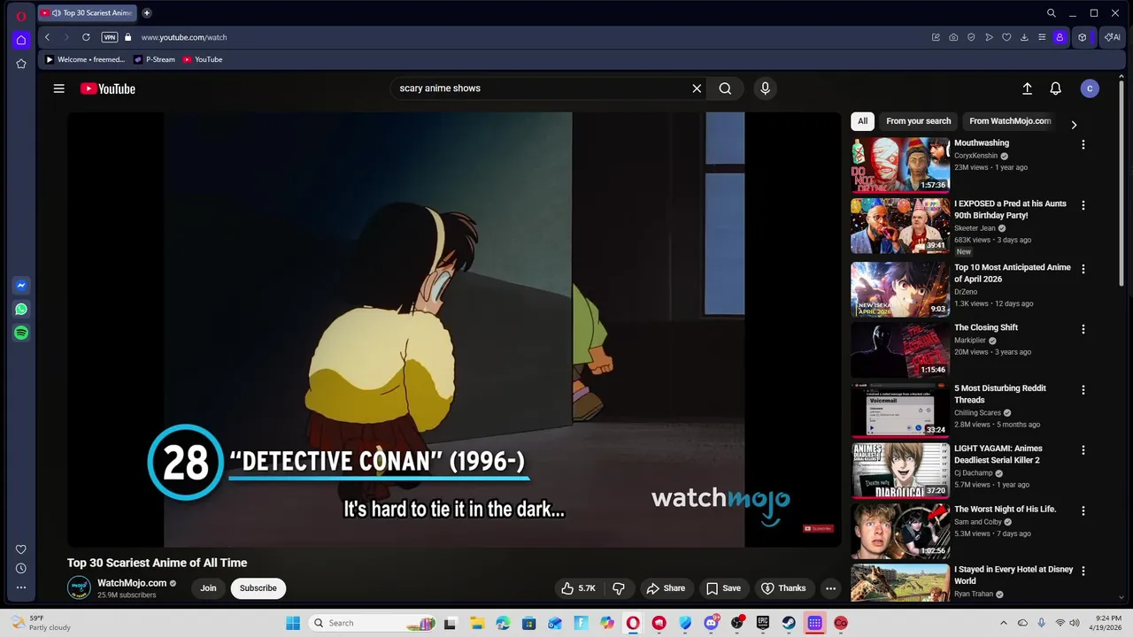The image size is (1133, 637).
Task: Open YouTube notifications bell
Action: click(x=1055, y=88)
